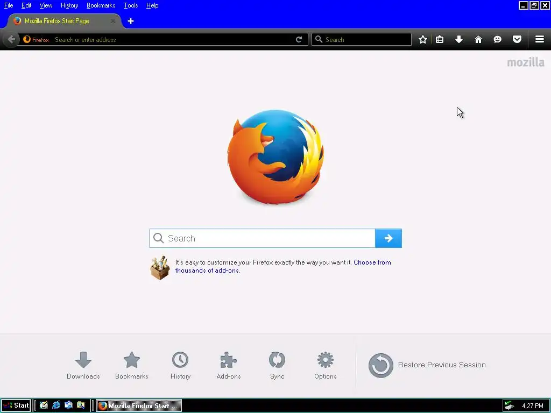
Task: Open the Bookmarks menu
Action: click(101, 5)
